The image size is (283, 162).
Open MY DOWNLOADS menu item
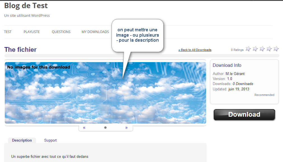pyautogui.click(x=95, y=32)
